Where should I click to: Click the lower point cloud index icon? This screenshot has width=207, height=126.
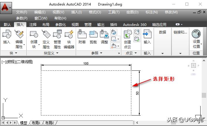(137, 39)
